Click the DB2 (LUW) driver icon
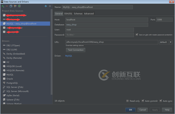Screen dimensions: 175x114 [4, 49]
